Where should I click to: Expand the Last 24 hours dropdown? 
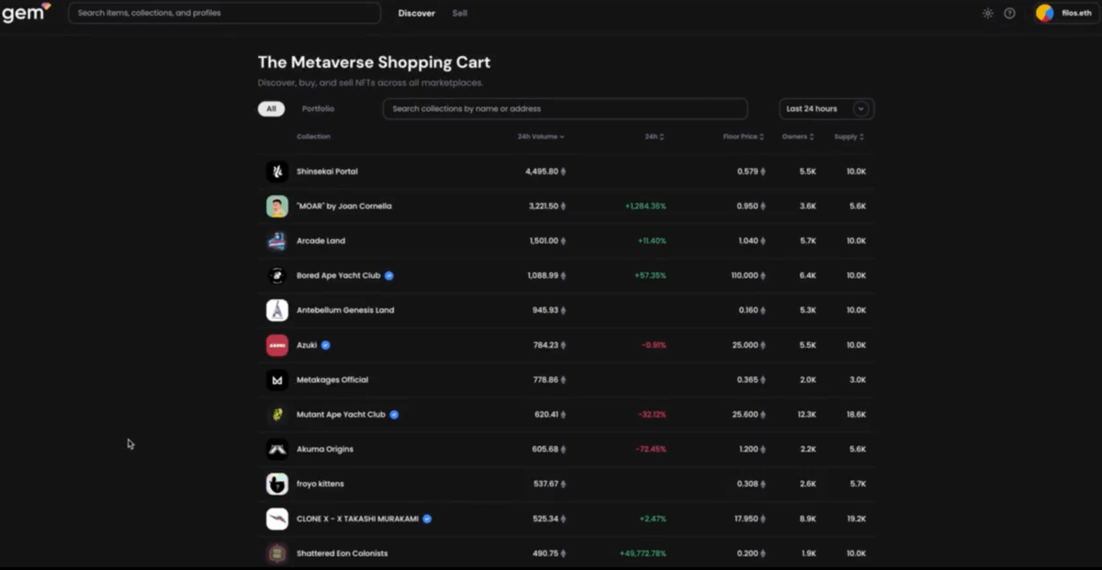(x=826, y=109)
